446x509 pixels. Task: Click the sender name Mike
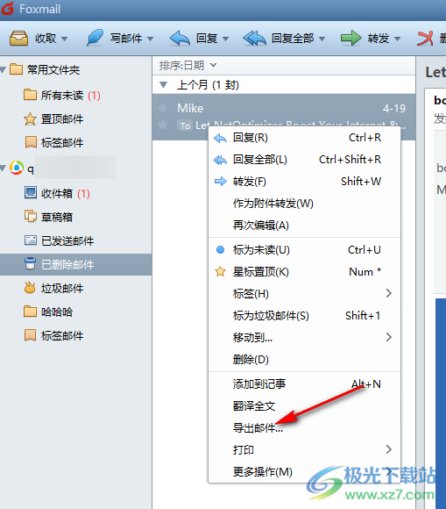[190, 109]
